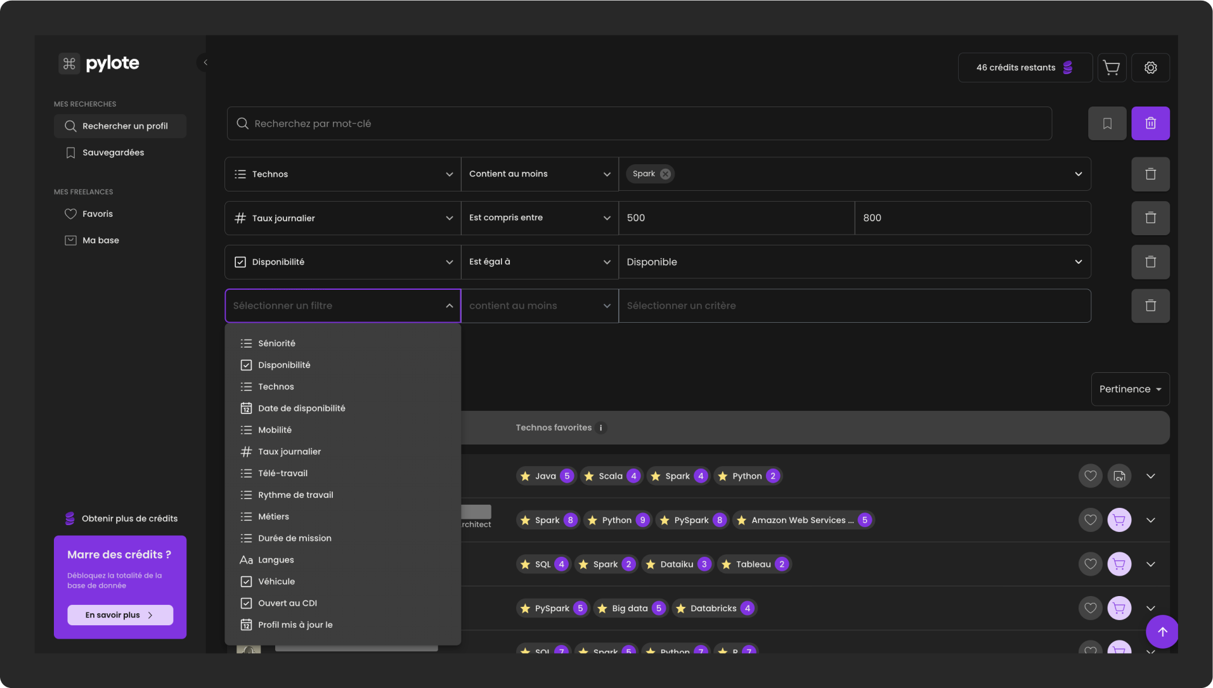Choose Télé-travail filter option
The image size is (1213, 688).
pos(342,473)
